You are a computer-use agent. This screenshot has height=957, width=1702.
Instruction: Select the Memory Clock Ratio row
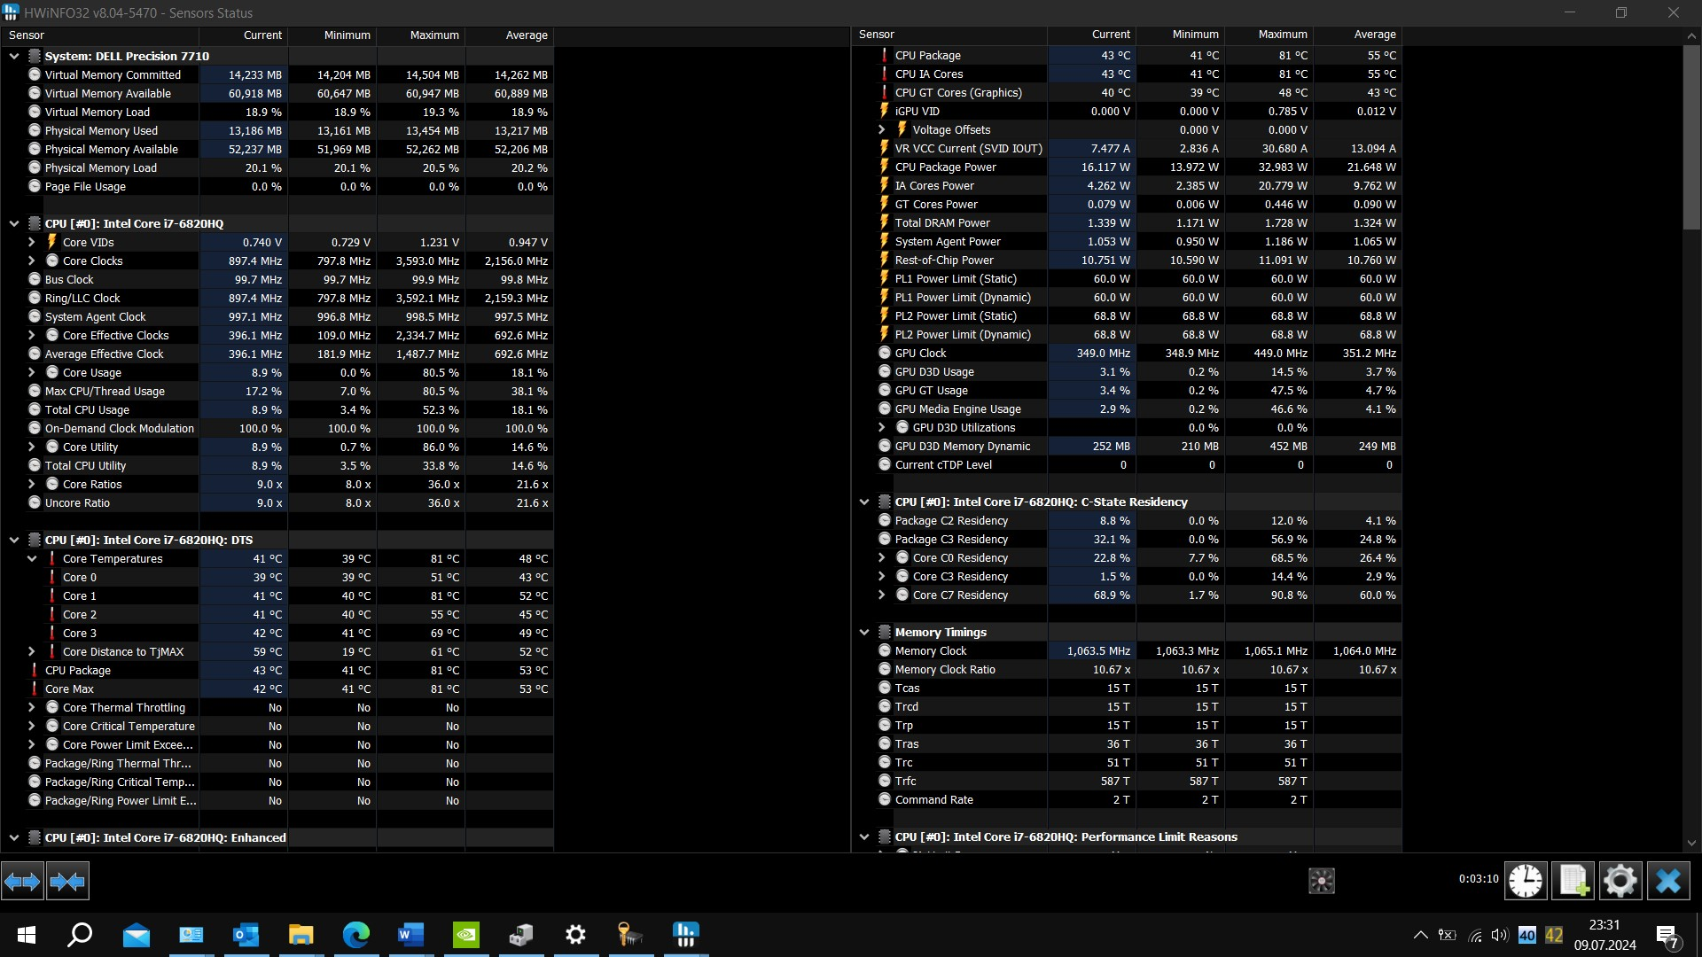pyautogui.click(x=1127, y=669)
